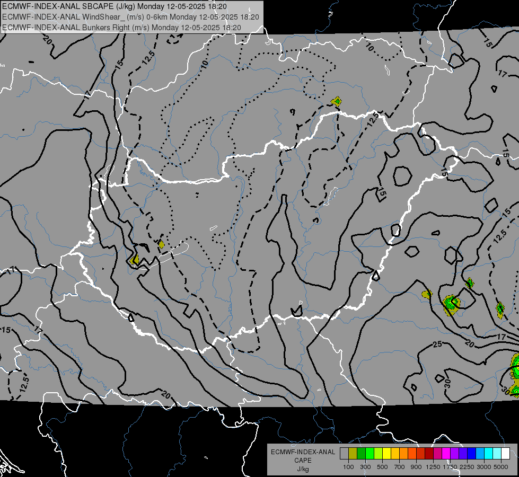Select the amber swatch before 700

pyautogui.click(x=395, y=454)
